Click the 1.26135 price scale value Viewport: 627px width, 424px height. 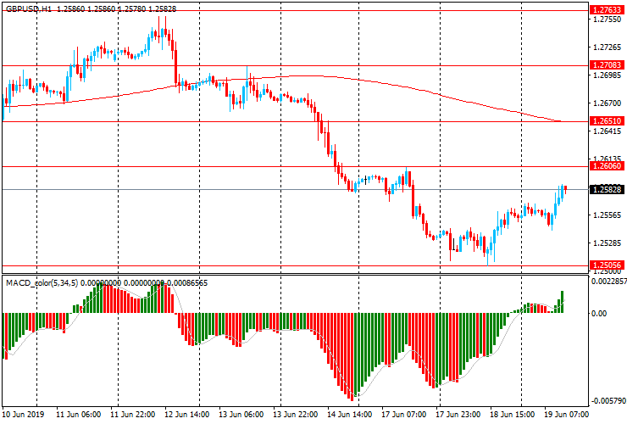[608, 159]
